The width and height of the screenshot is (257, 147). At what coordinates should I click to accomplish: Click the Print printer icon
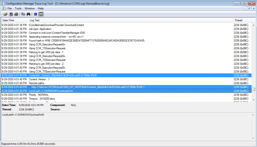[16, 14]
